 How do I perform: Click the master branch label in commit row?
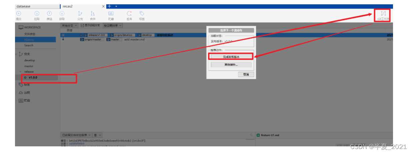tap(114, 40)
